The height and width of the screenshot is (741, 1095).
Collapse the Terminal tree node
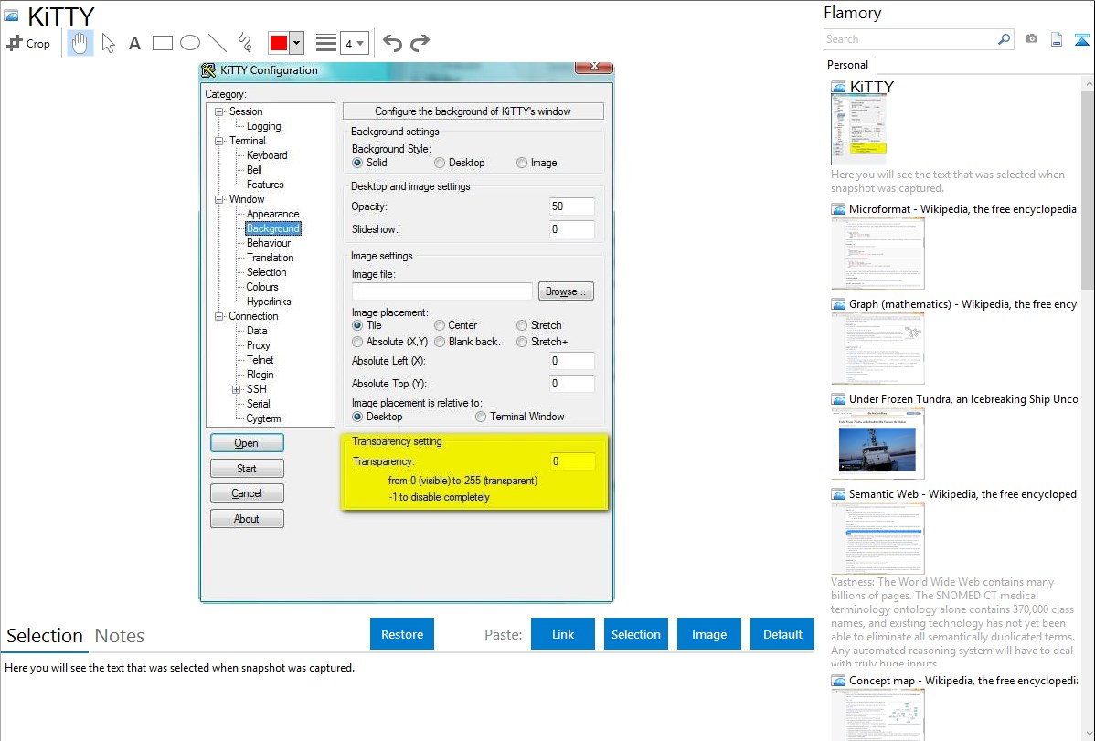click(x=218, y=141)
